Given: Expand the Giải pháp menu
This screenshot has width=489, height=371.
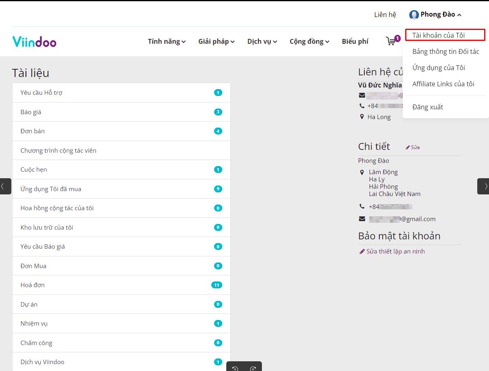Looking at the screenshot, I should tap(217, 41).
